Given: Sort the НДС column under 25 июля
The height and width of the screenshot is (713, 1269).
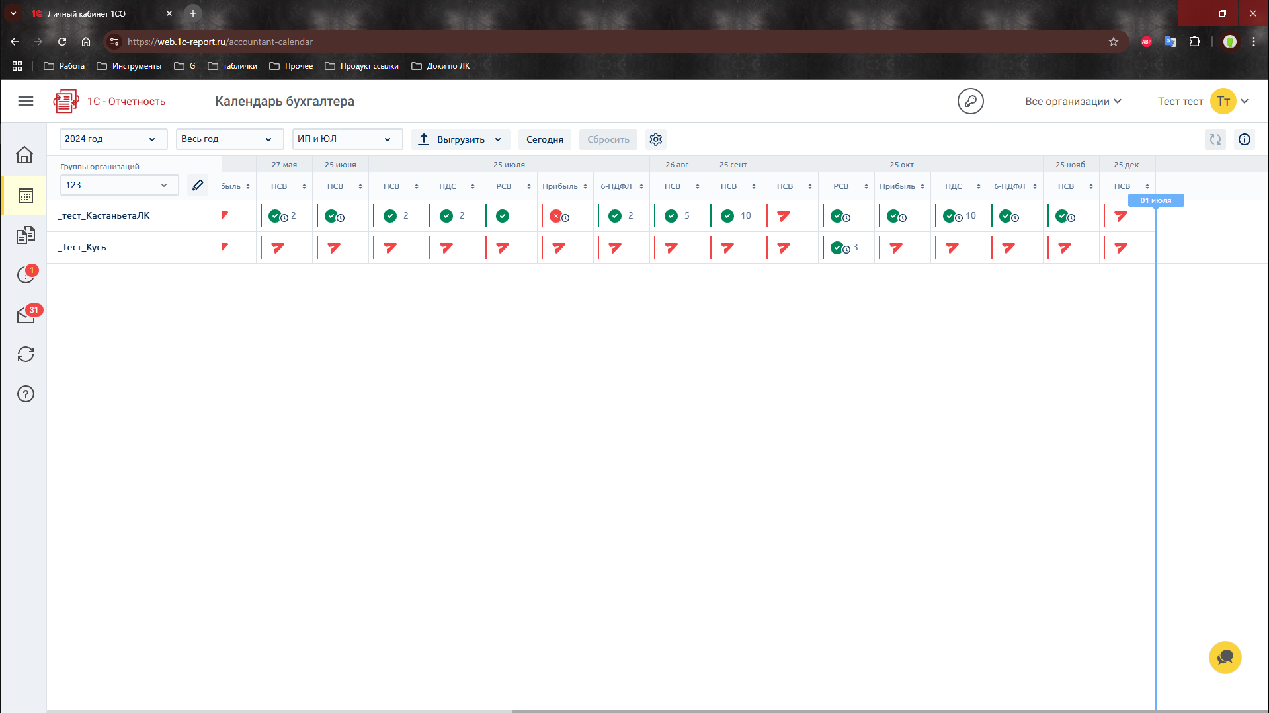Looking at the screenshot, I should coord(472,186).
